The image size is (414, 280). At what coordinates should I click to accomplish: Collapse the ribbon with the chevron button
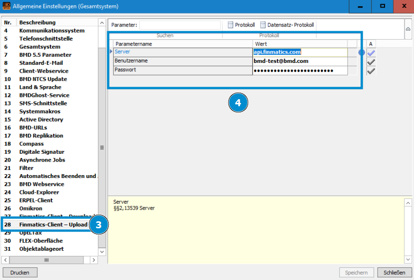coord(408,29)
